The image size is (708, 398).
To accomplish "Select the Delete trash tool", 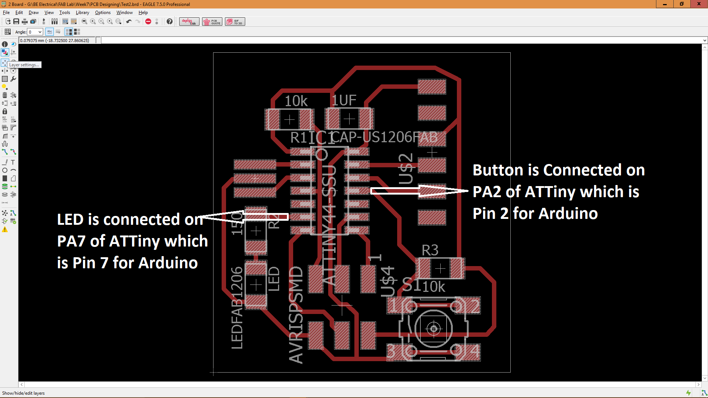I will pos(5,95).
